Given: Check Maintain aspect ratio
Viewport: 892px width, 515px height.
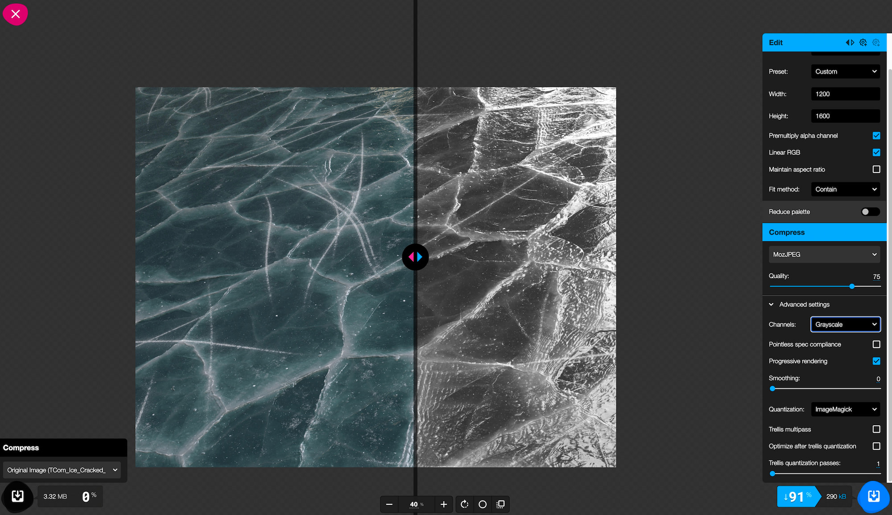Looking at the screenshot, I should tap(876, 169).
